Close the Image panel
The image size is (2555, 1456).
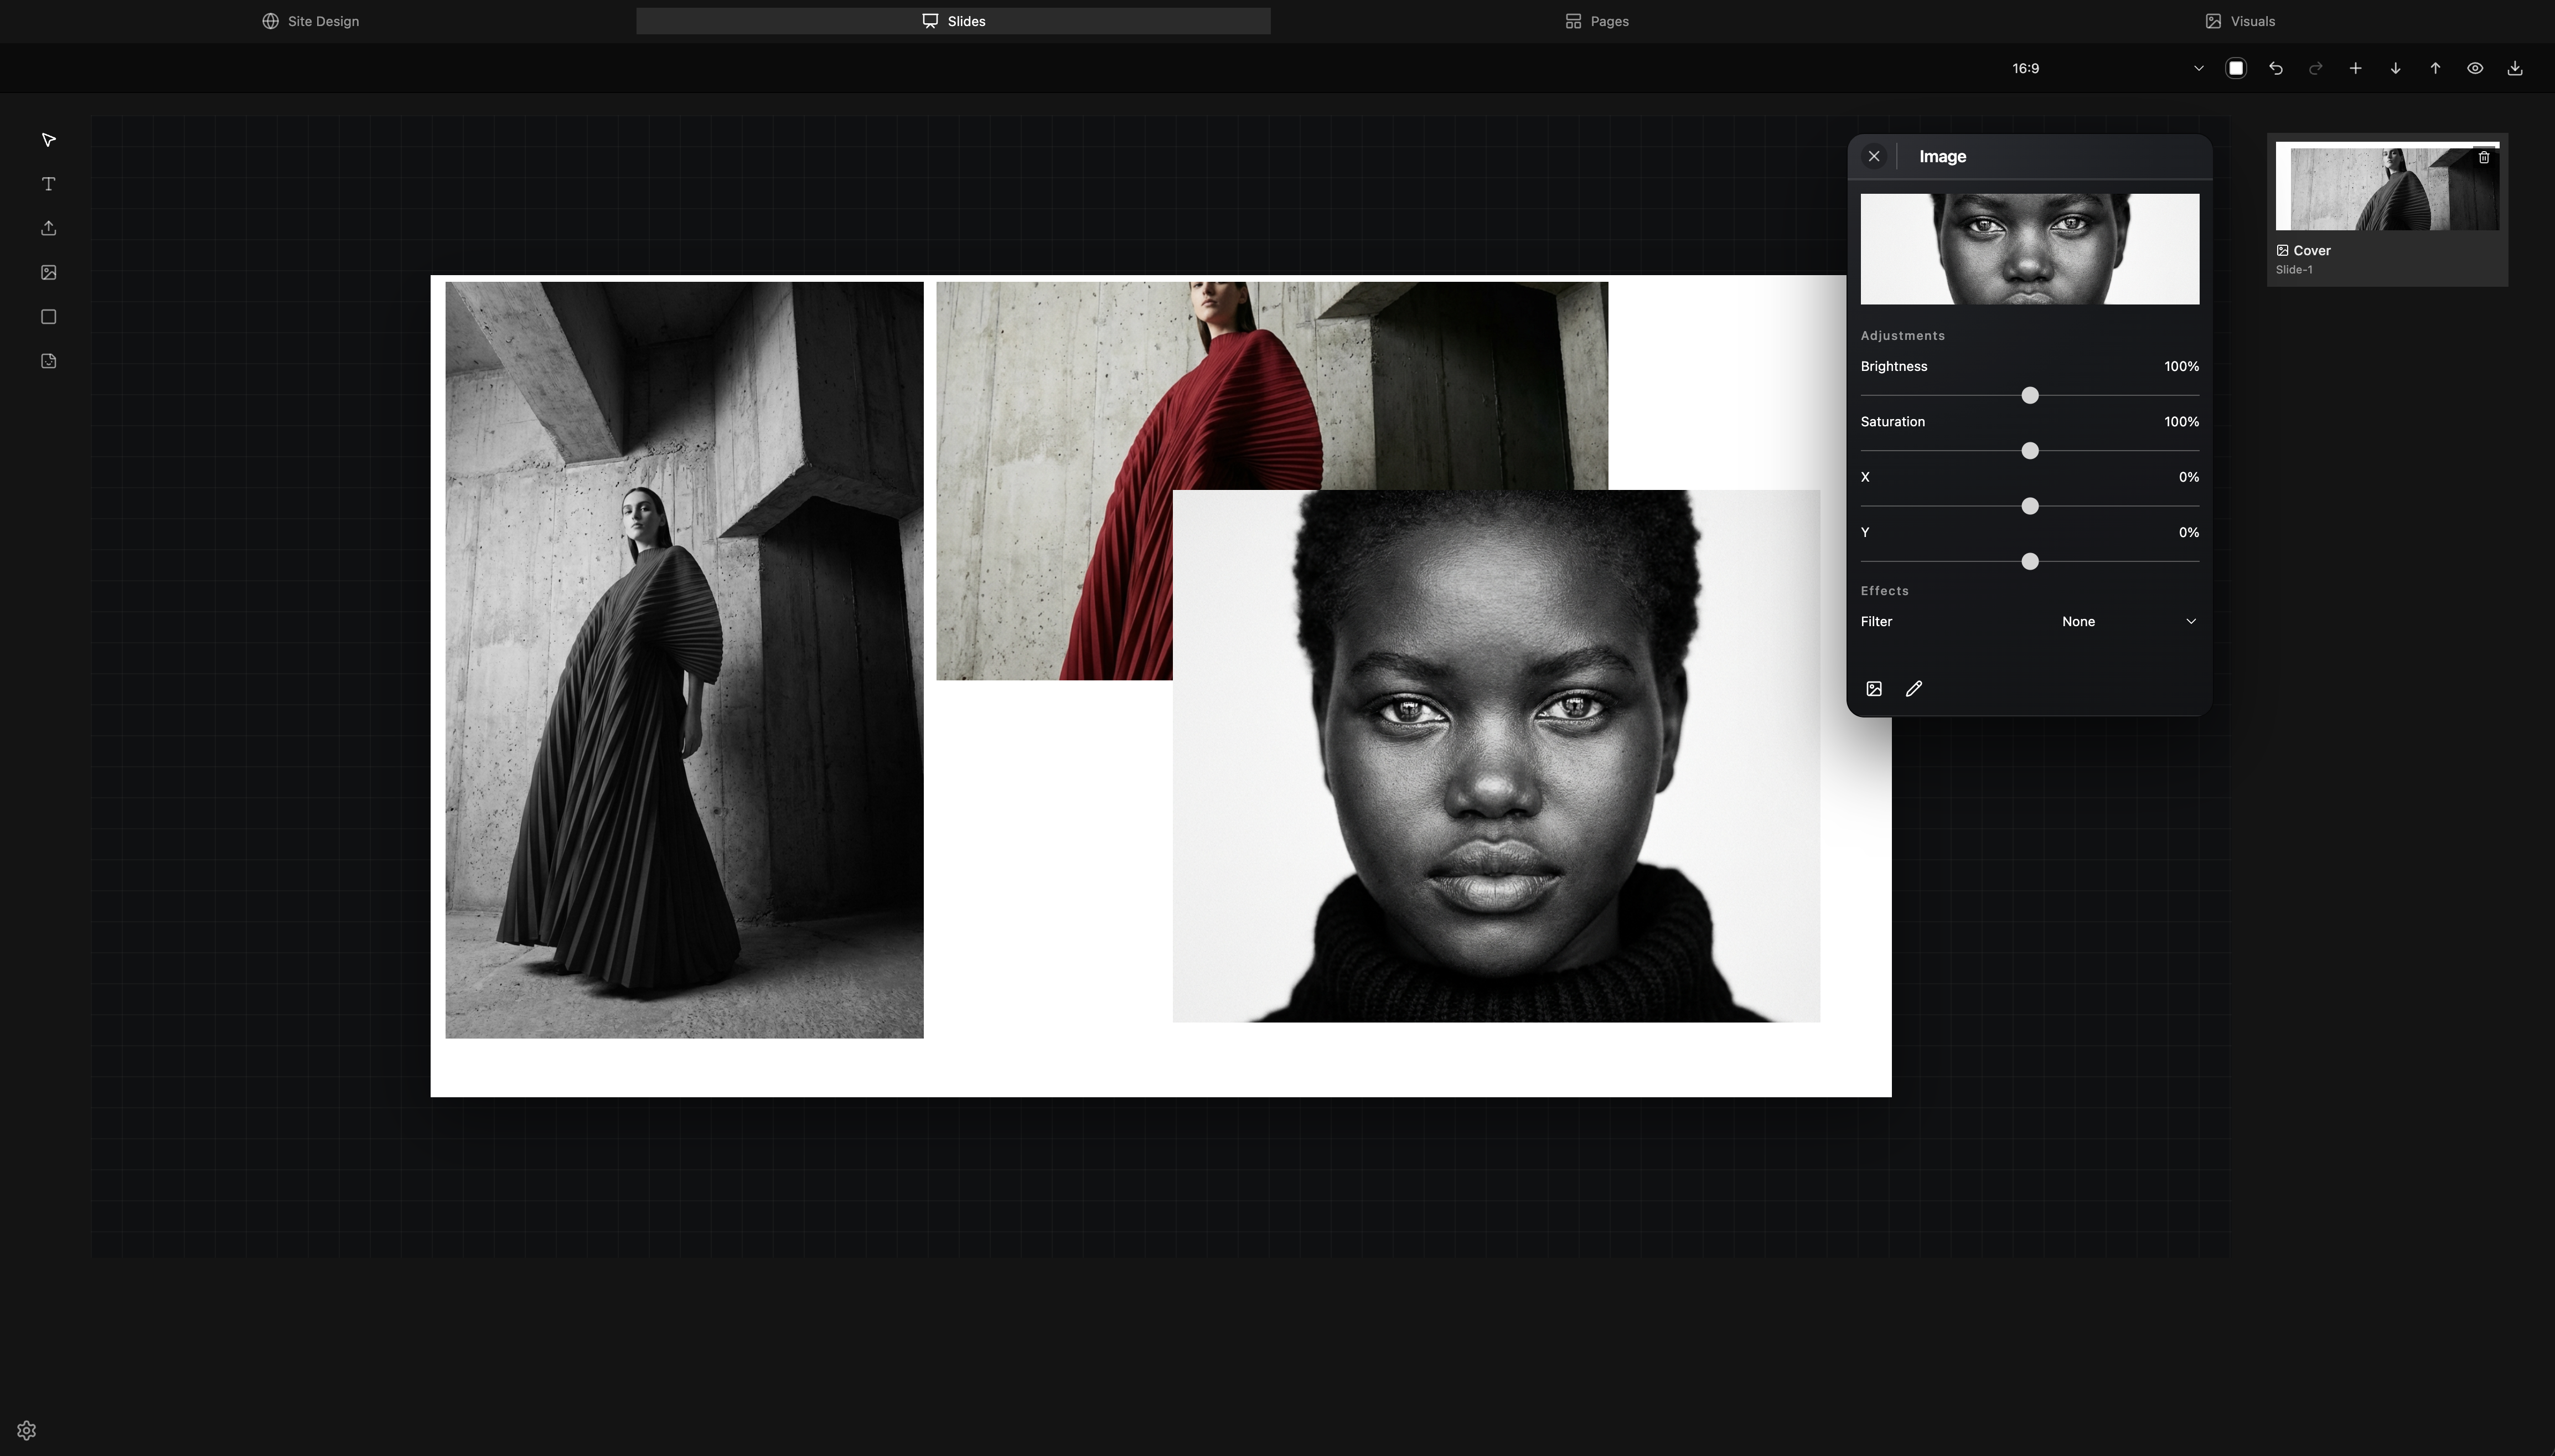(1873, 156)
